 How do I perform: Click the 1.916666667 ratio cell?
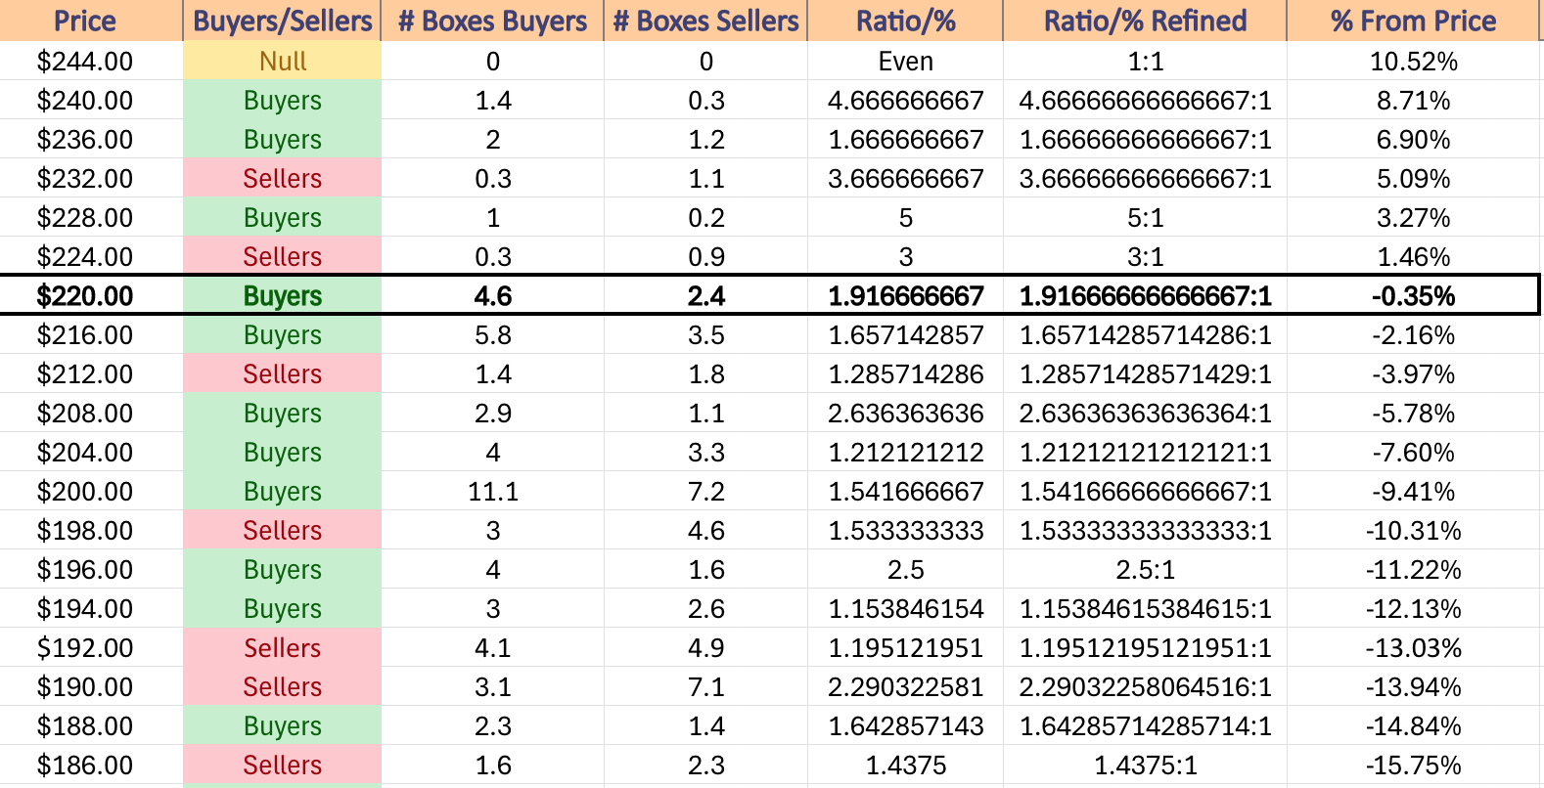pyautogui.click(x=906, y=296)
